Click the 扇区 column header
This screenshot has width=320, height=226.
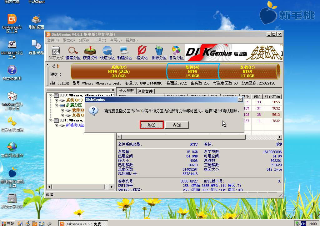point(257,97)
